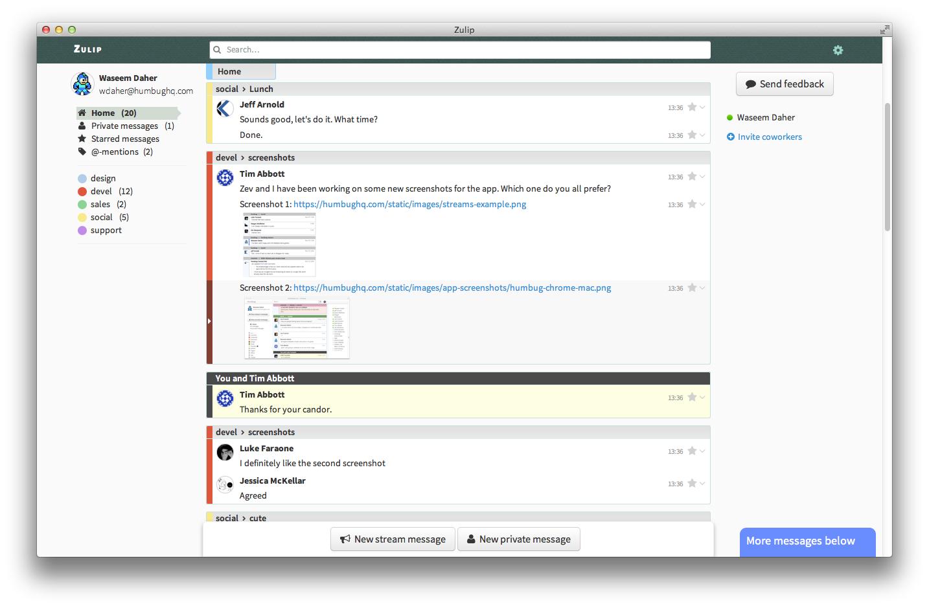Focus the Search input field
Screen dimensions: 929x608
(x=460, y=50)
